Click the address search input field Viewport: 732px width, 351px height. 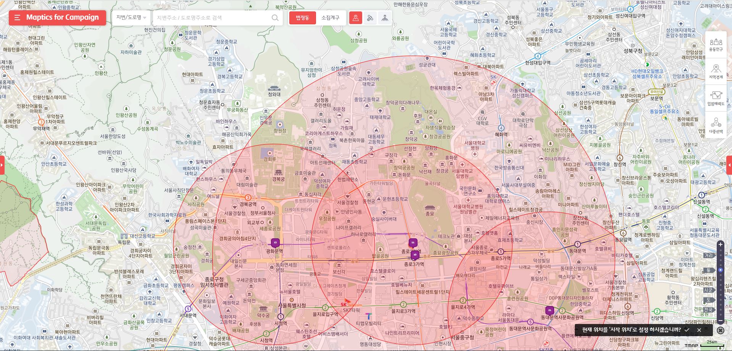click(x=212, y=18)
